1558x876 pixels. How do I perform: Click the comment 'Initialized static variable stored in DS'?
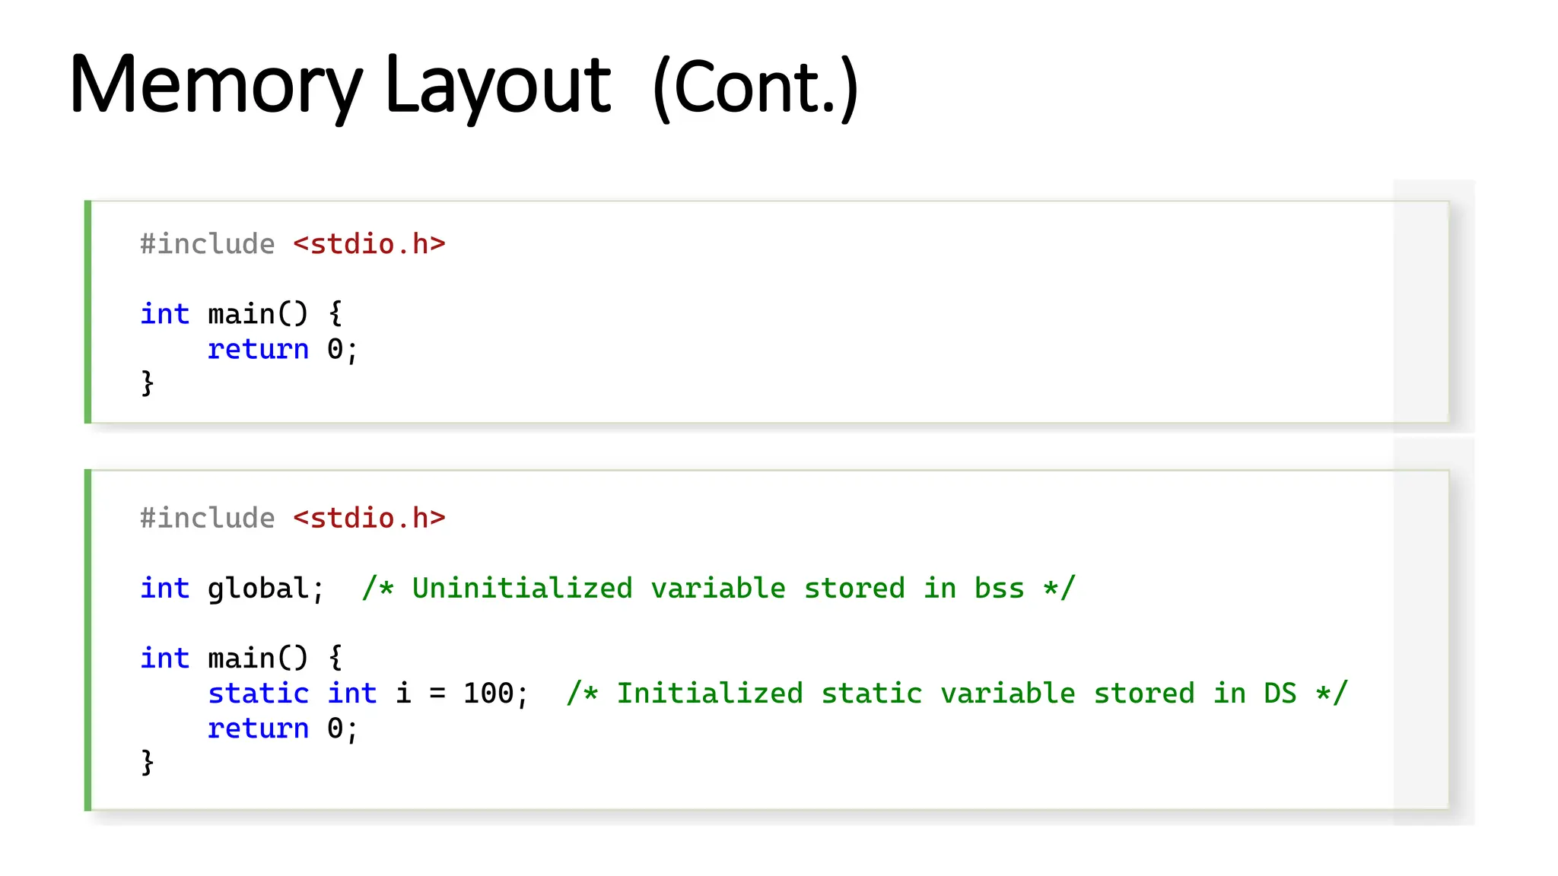coord(957,693)
